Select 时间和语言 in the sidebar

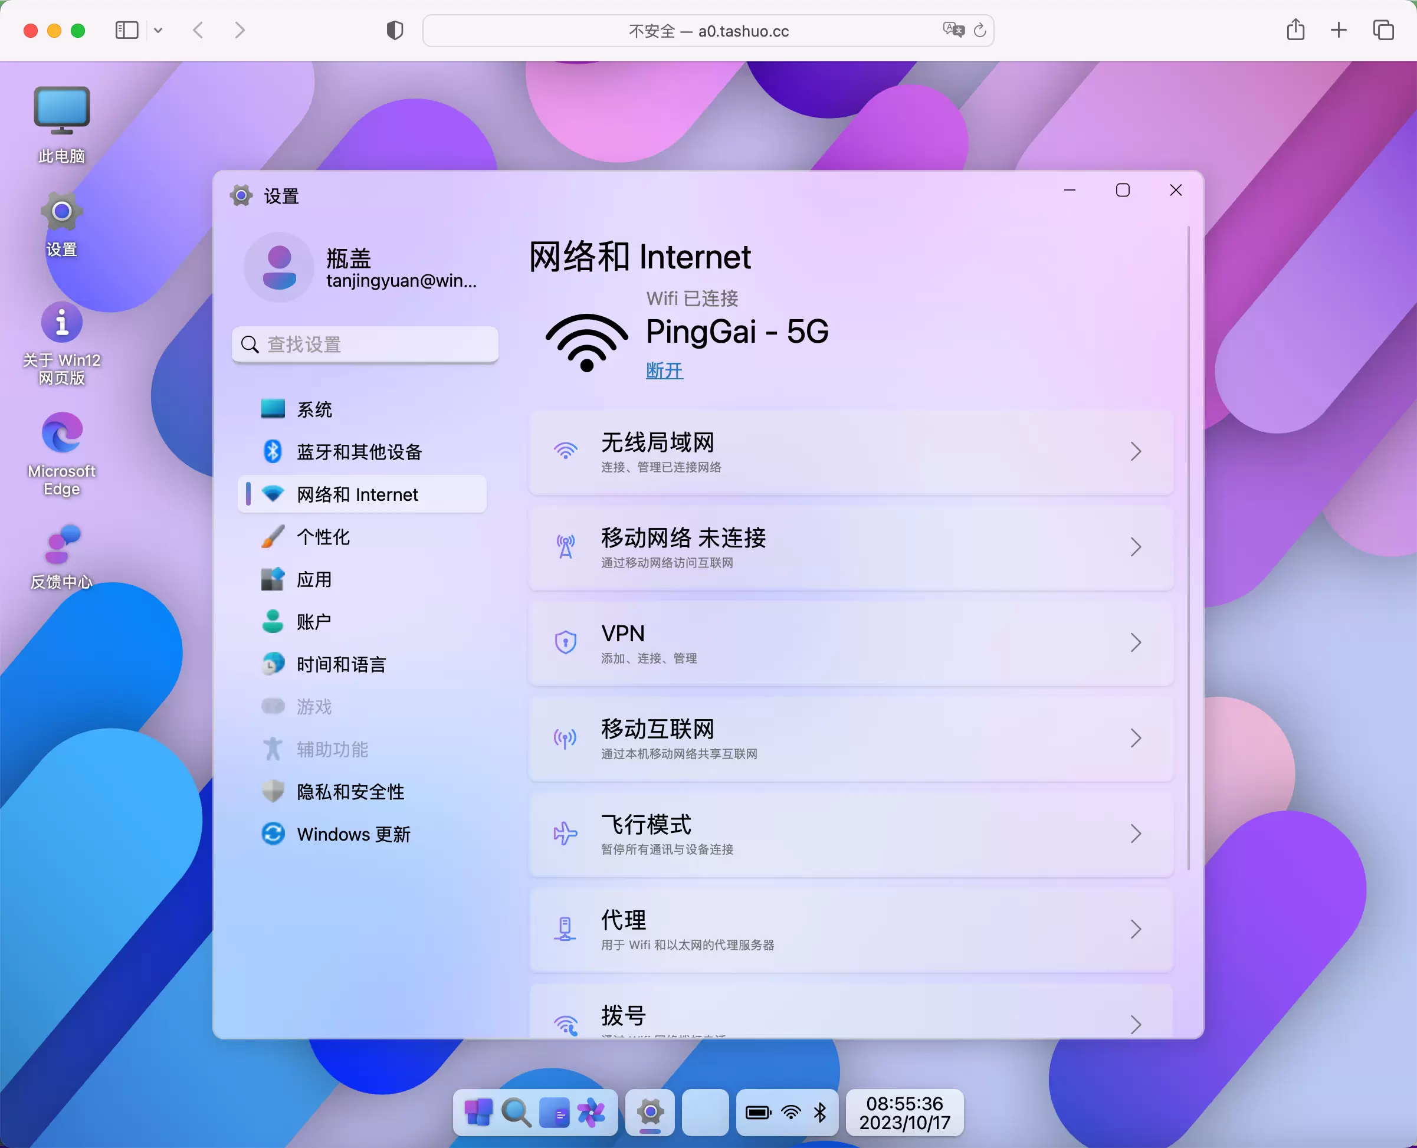pyautogui.click(x=362, y=664)
